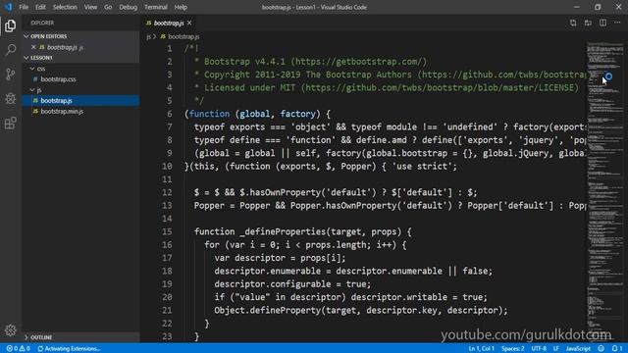This screenshot has height=353, width=628.
Task: Open the View menu
Action: 90,7
